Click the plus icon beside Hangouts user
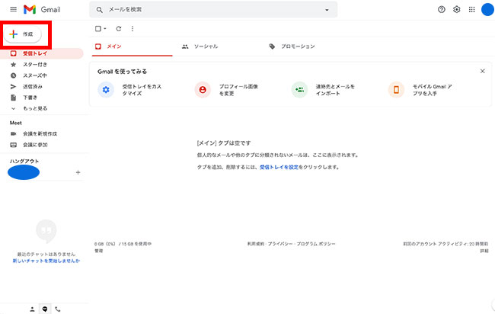 click(x=78, y=172)
